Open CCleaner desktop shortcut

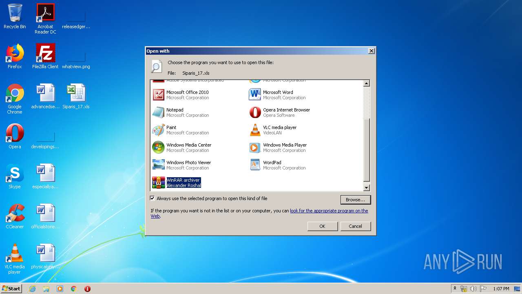tap(15, 216)
